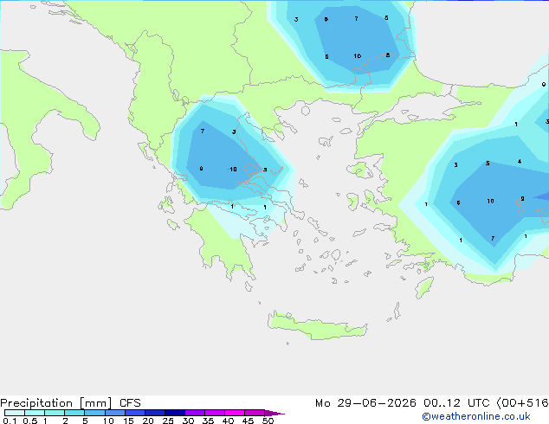Click the 'Precipitation [mm] CFS' title text
Screen dimensions: 549x424
70,403
